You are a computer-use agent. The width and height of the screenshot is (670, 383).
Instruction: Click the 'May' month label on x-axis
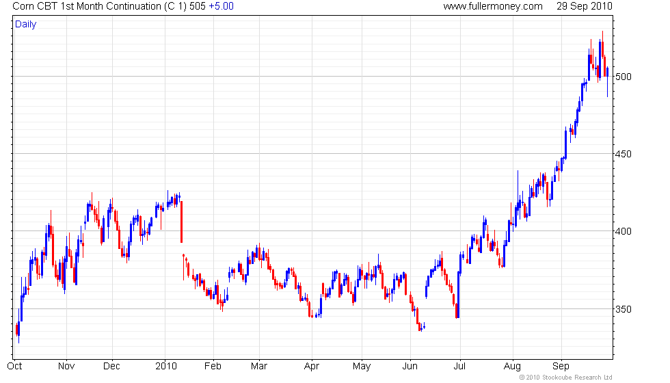[x=362, y=367]
